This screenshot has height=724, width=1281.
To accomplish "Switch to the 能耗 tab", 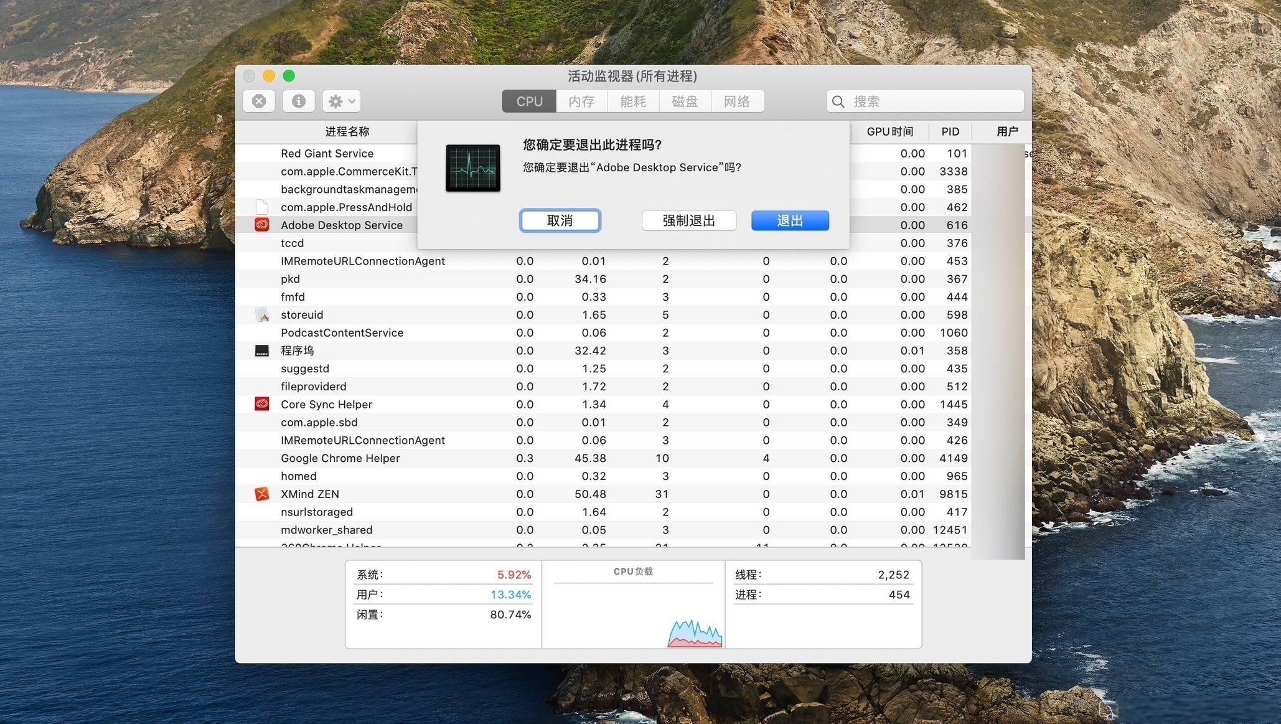I will [632, 101].
